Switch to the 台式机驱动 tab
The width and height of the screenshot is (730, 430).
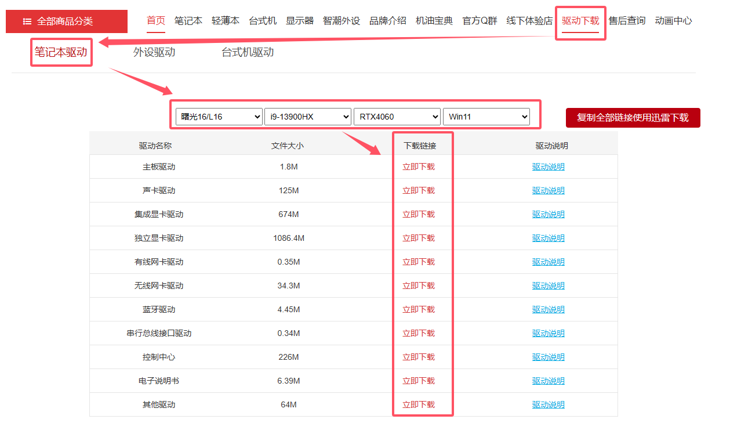pos(246,52)
